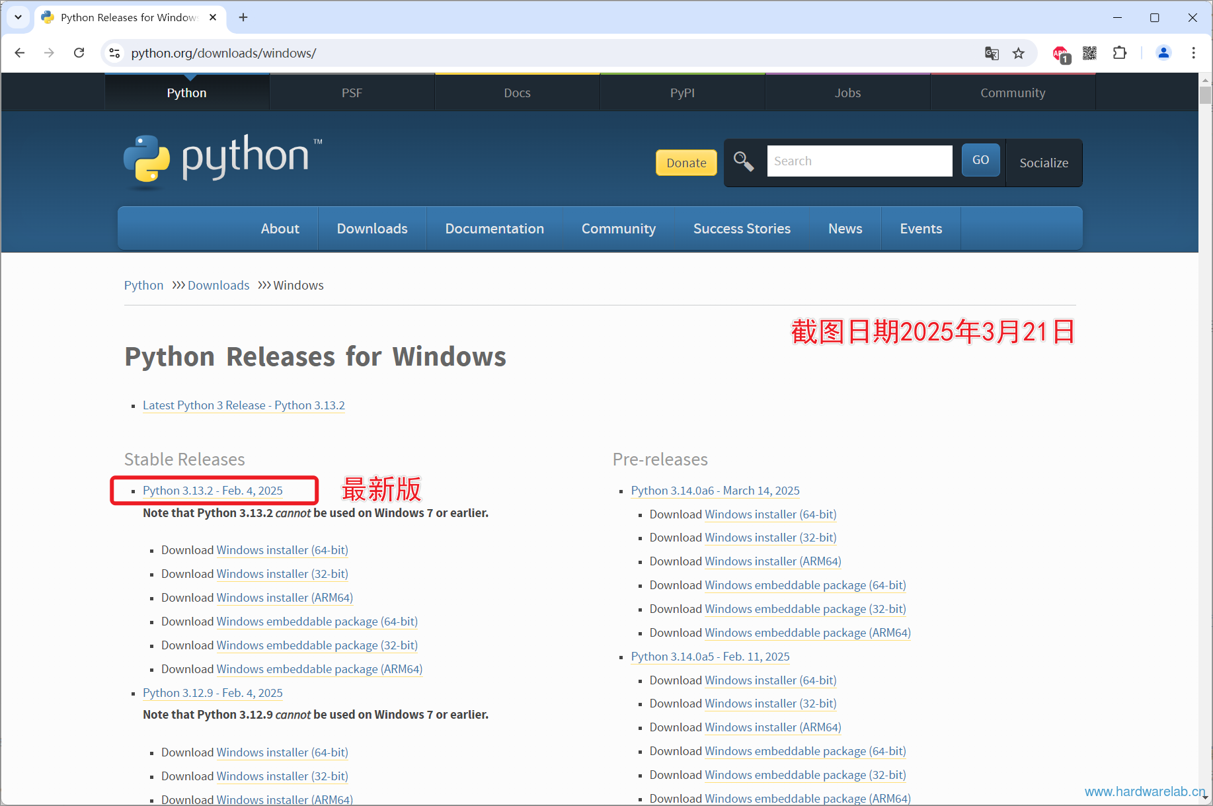The image size is (1213, 806).
Task: Click the browser forward arrow
Action: point(49,53)
